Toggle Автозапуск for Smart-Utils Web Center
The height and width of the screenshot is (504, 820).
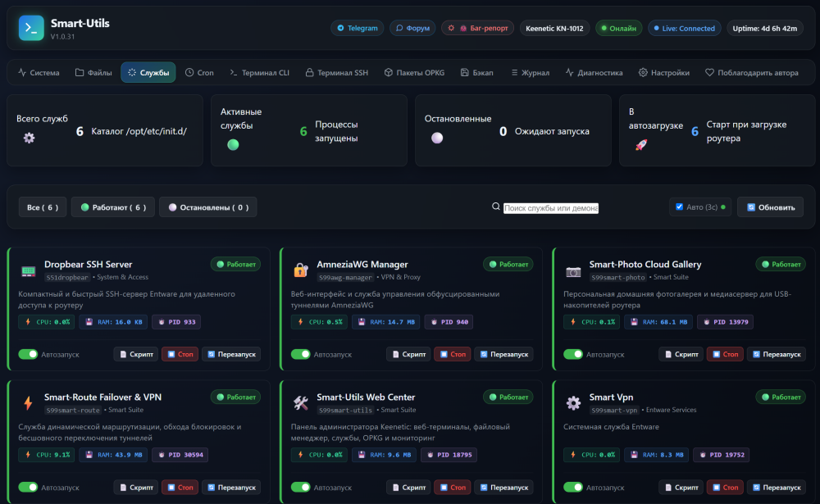(x=301, y=487)
